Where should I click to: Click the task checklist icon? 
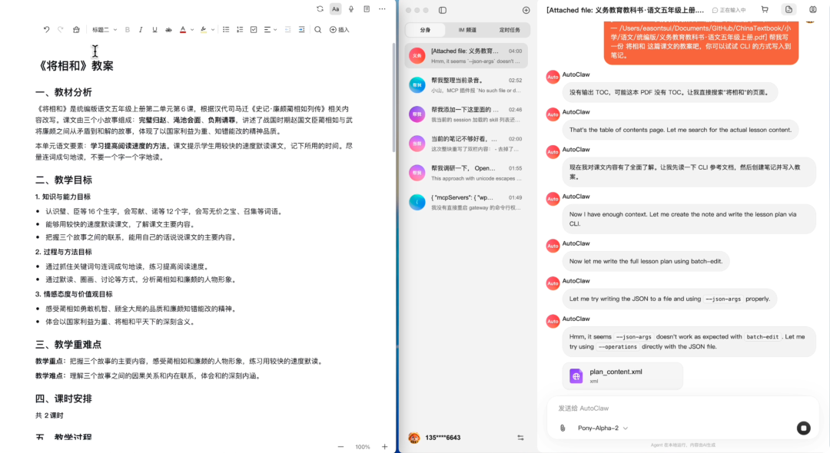coord(254,29)
